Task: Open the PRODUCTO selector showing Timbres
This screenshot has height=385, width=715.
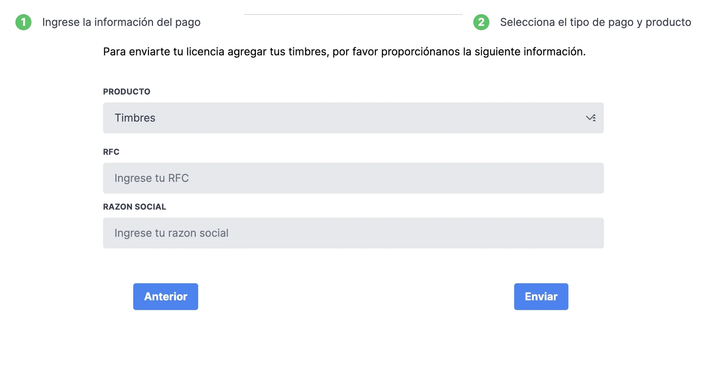Action: 353,118
